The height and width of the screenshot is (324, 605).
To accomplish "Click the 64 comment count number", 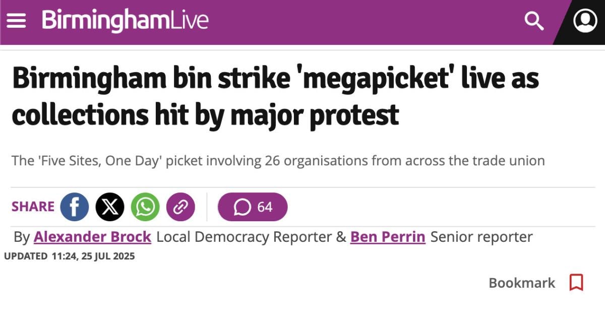I will point(265,207).
